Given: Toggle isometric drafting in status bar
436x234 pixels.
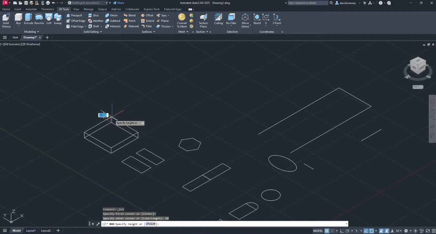Looking at the screenshot, I should click(356, 231).
